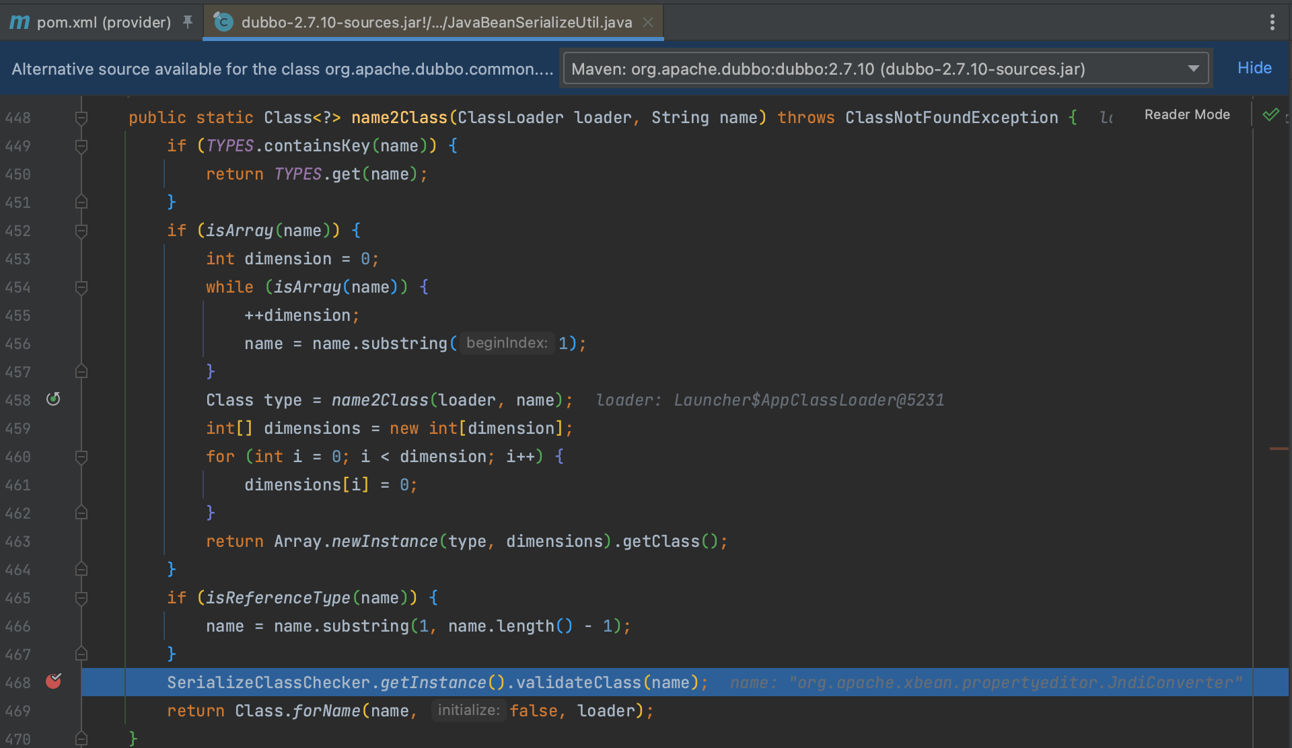Switch to the pom.xml (provider) tab
The image size is (1292, 748).
(x=102, y=22)
